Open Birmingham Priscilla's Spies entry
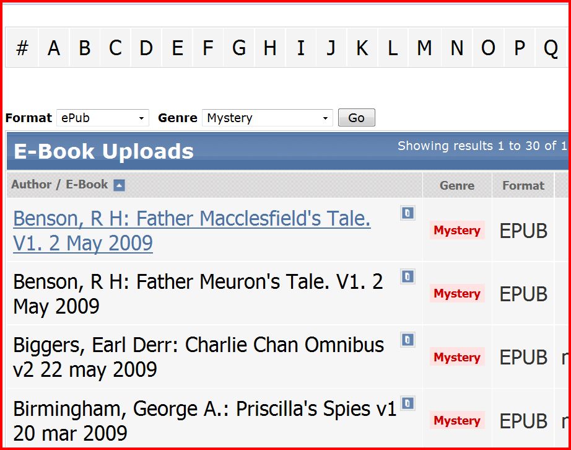 point(204,421)
